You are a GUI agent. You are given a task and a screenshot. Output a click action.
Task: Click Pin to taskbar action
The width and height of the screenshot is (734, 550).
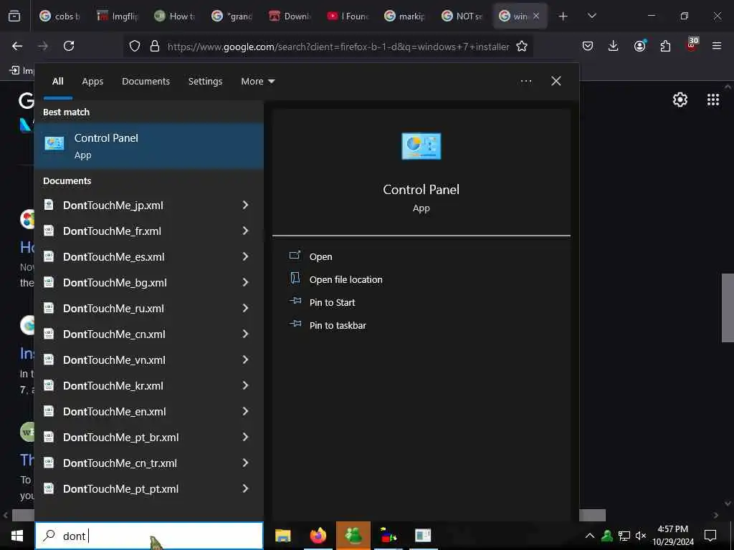338,326
